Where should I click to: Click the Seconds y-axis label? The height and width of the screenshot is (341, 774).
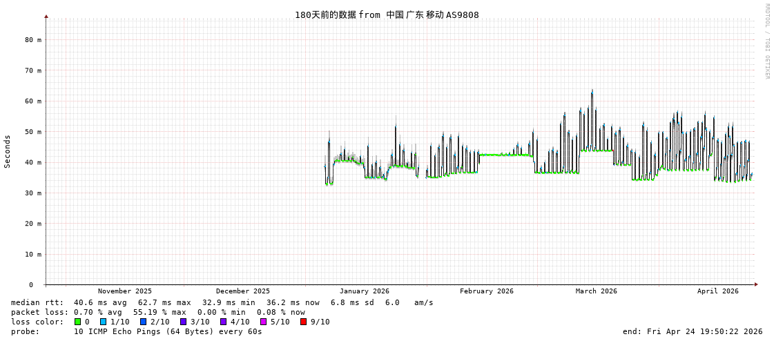point(8,151)
